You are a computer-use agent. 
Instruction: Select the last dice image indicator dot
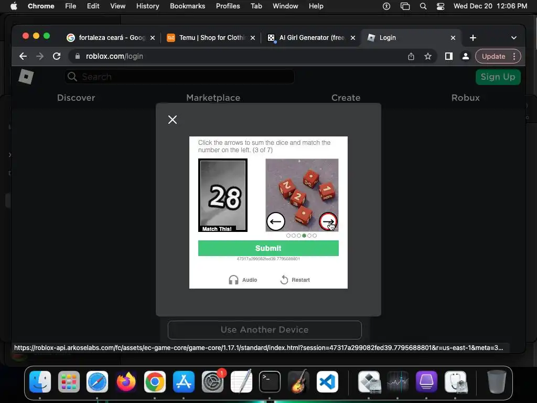(315, 236)
